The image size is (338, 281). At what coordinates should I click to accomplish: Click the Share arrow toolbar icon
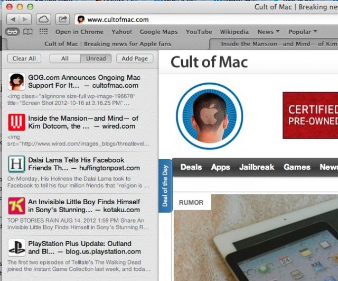62,20
